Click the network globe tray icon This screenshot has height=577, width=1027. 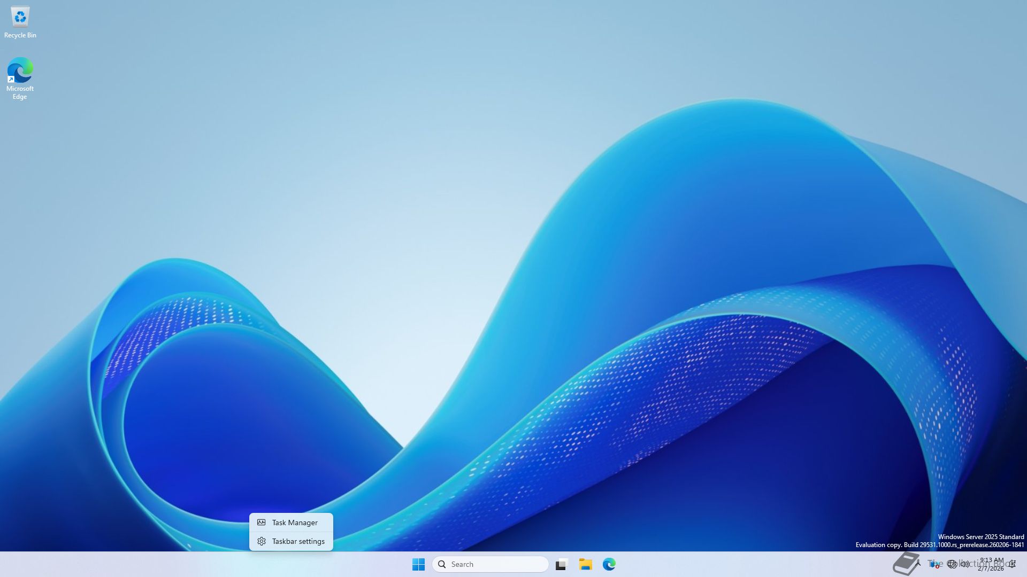click(x=952, y=564)
